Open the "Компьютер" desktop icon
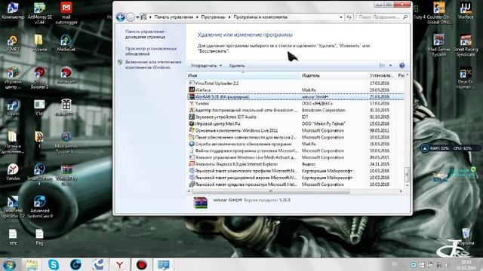This screenshot has width=483, height=271. 13,11
